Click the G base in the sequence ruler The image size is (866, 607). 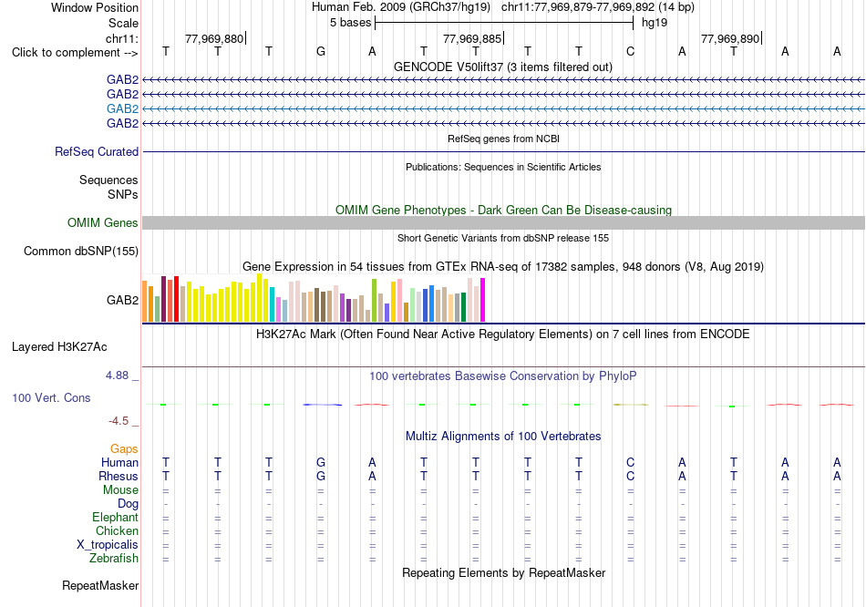point(321,52)
